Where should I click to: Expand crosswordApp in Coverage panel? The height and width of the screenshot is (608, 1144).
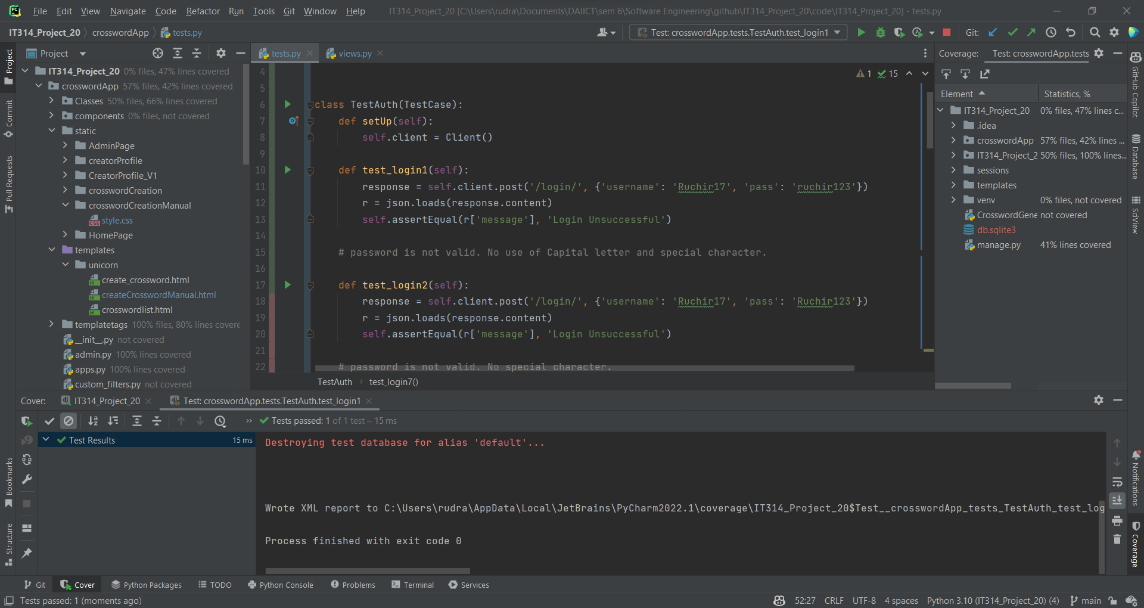(953, 141)
